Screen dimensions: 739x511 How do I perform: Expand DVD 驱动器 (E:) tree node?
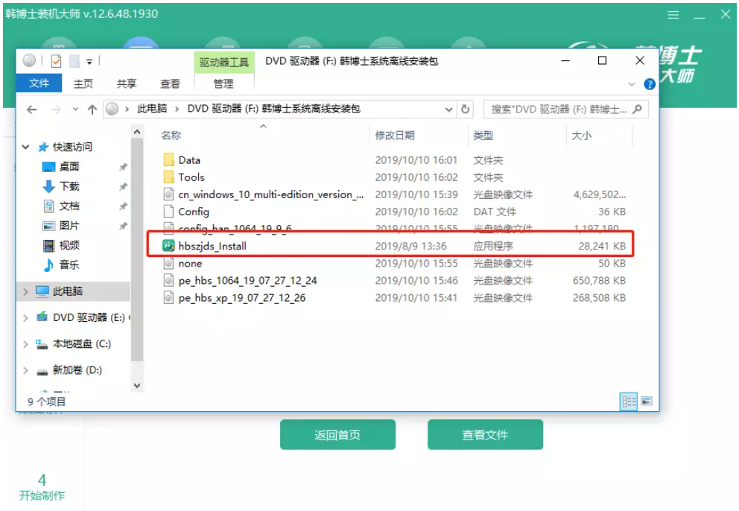(25, 318)
